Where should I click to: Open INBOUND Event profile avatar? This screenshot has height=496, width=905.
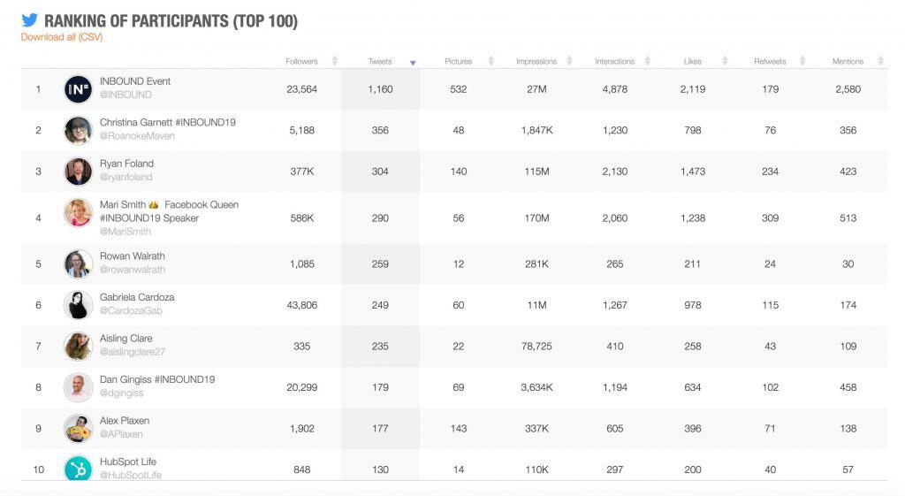(x=78, y=89)
